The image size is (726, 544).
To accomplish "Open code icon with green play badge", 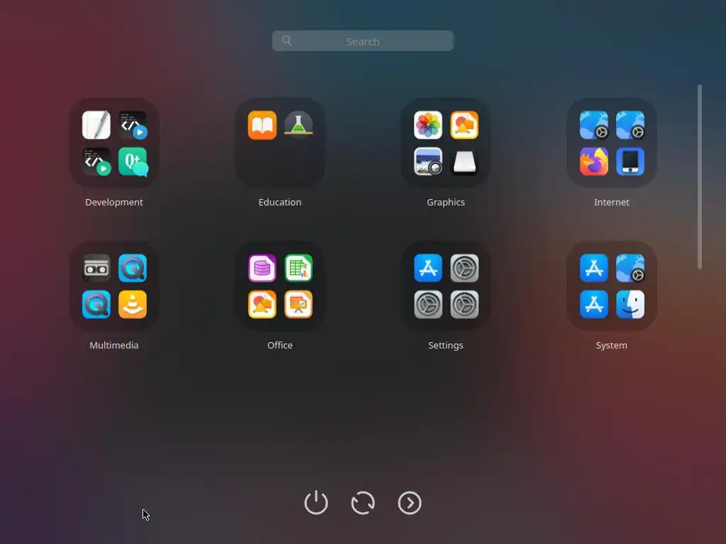I will [x=96, y=161].
